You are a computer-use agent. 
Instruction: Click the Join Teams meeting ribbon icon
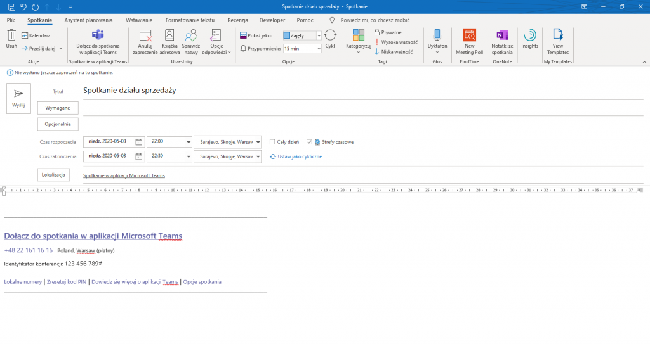pyautogui.click(x=96, y=35)
